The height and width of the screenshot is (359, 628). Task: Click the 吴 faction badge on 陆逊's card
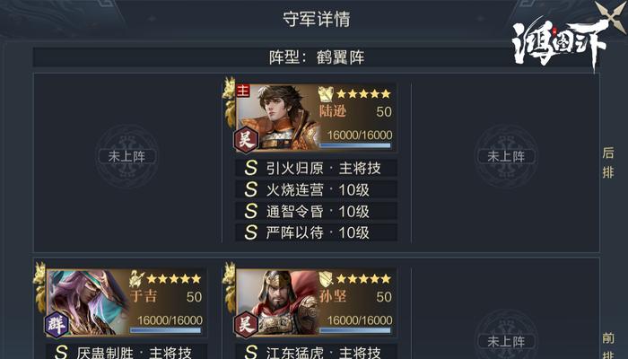(x=246, y=139)
